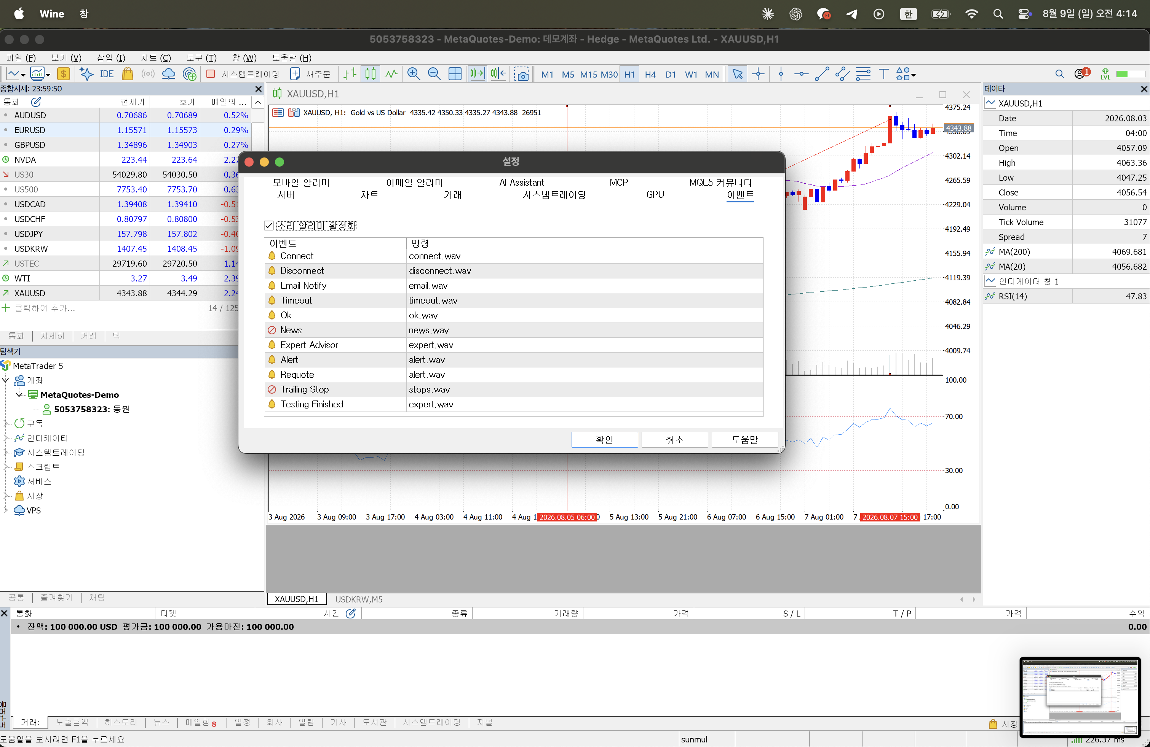Image resolution: width=1150 pixels, height=747 pixels.
Task: Select the equidistant channel tool
Action: coord(842,74)
